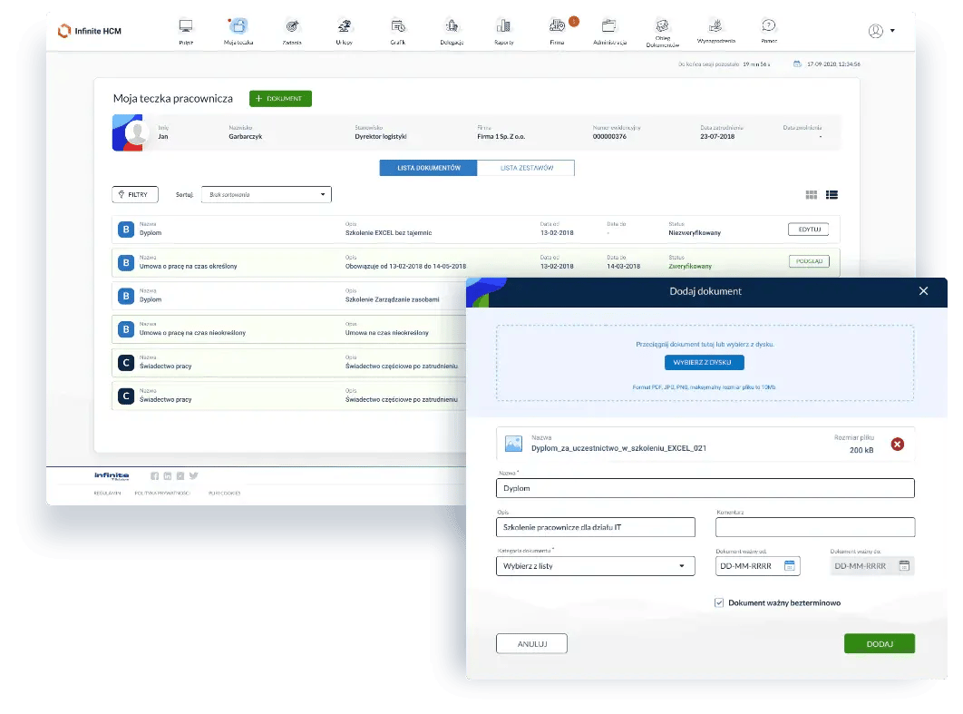This screenshot has width=963, height=714.
Task: Open the Delegacje luggage icon
Action: pyautogui.click(x=452, y=25)
